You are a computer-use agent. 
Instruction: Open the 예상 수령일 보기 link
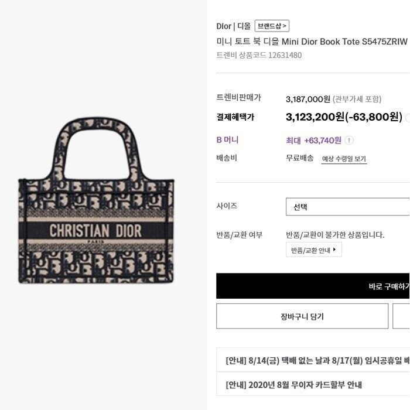[x=344, y=159]
